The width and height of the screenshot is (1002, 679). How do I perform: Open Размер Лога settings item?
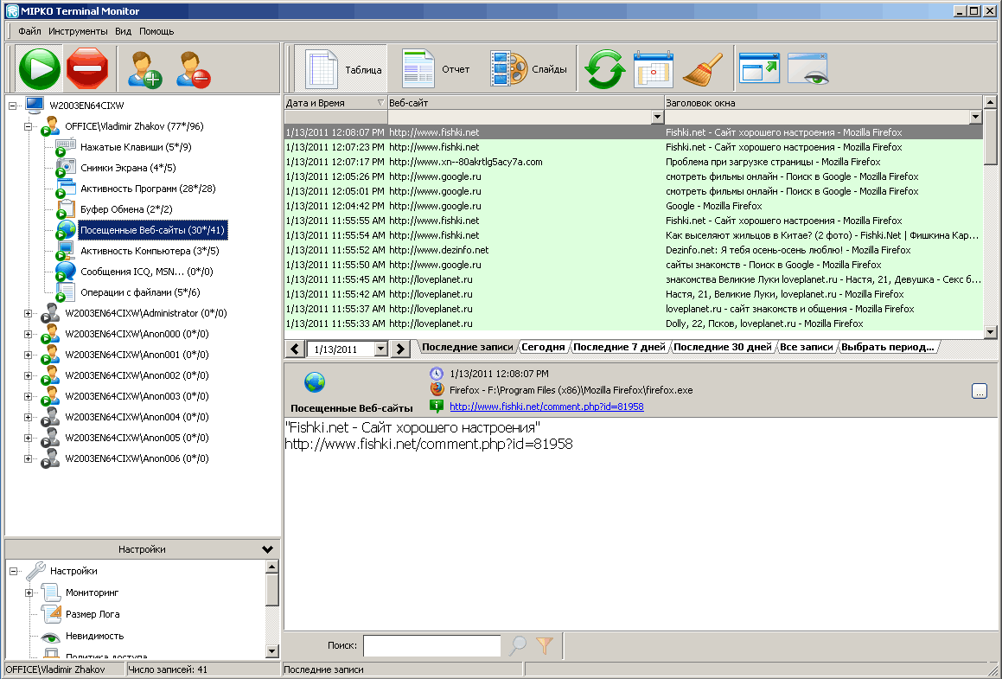93,614
